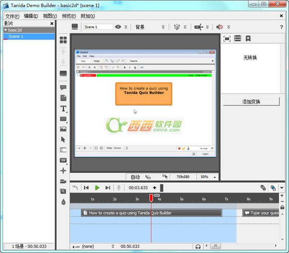Open the 附加(X) menu
Image resolution: width=289 pixels, height=253 pixels.
(88, 16)
